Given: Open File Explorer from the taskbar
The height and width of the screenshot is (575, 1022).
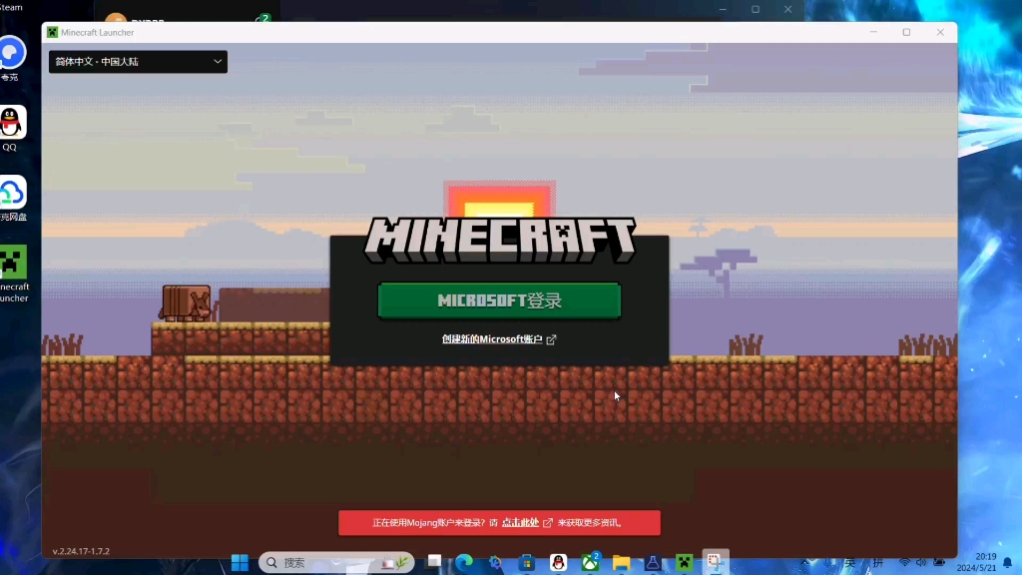Looking at the screenshot, I should tap(621, 562).
